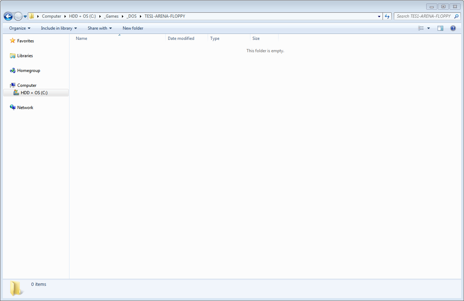This screenshot has height=301, width=464.
Task: Click the Computer monitor icon
Action: 12,85
